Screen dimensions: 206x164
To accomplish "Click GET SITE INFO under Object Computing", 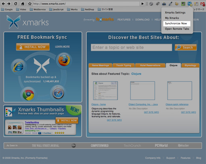I will click(151, 112).
